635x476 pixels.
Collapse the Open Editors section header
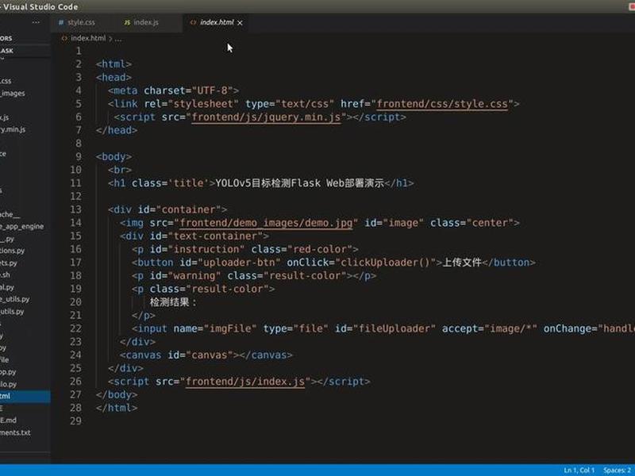[6, 38]
